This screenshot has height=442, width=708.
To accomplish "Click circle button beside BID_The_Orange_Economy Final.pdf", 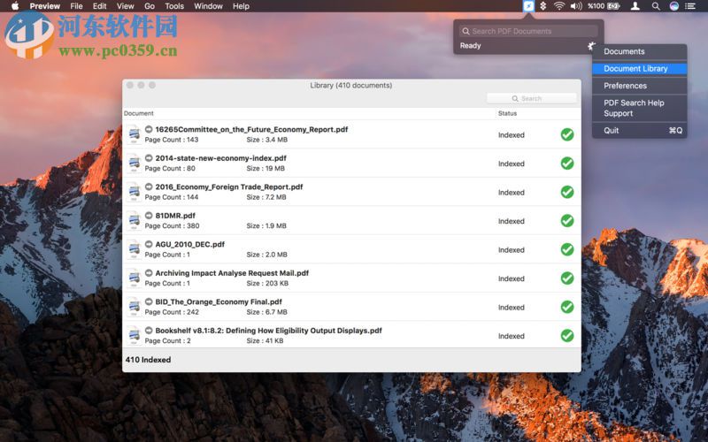I will (x=149, y=301).
